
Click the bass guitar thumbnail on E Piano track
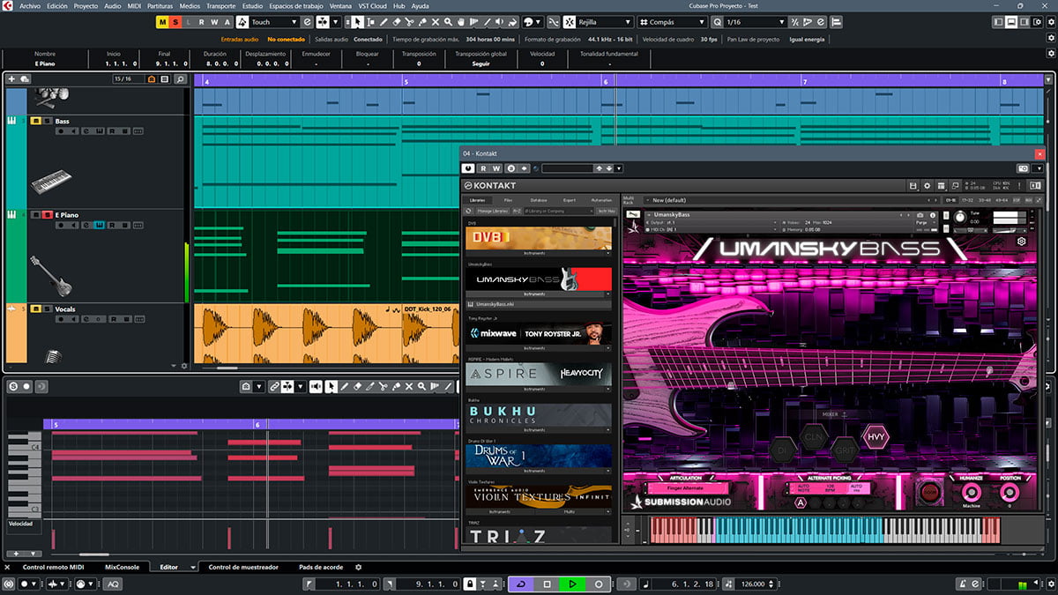click(49, 276)
